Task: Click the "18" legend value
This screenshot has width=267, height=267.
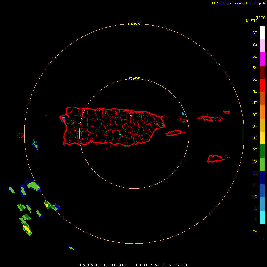Action: [255, 173]
